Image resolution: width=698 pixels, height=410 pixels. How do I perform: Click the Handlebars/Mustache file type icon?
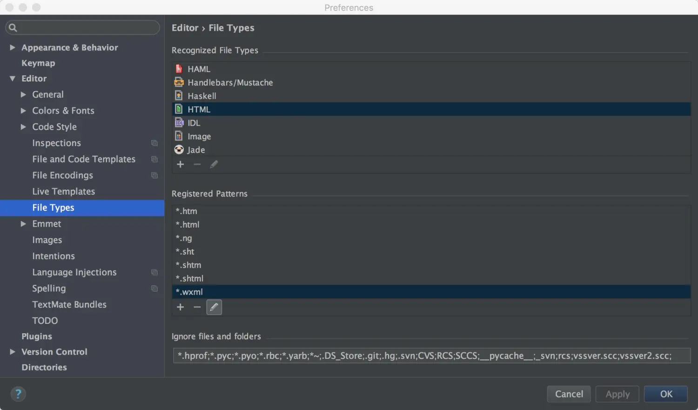pos(179,82)
